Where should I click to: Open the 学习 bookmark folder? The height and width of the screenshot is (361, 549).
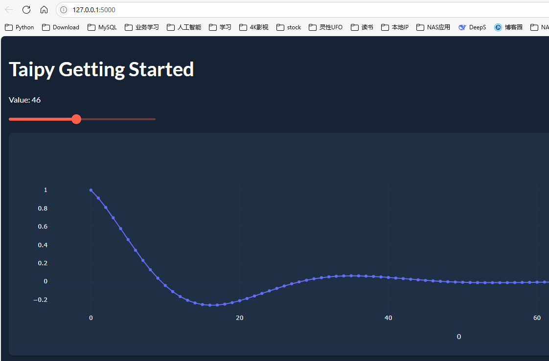pos(220,27)
